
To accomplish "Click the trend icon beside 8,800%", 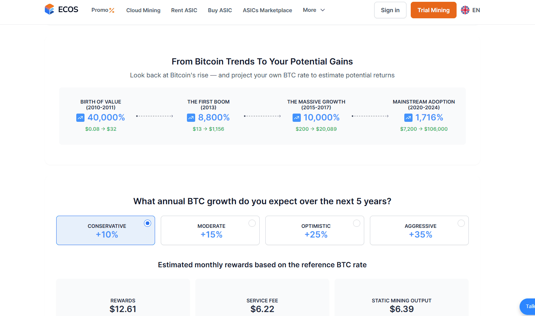I will tap(191, 118).
